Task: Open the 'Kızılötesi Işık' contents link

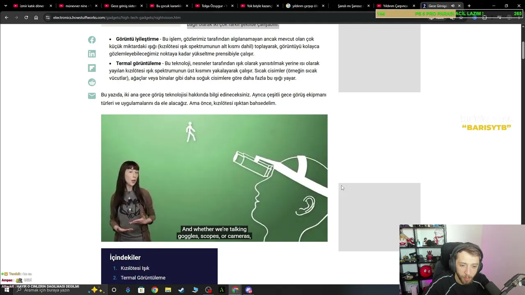Action: click(135, 268)
